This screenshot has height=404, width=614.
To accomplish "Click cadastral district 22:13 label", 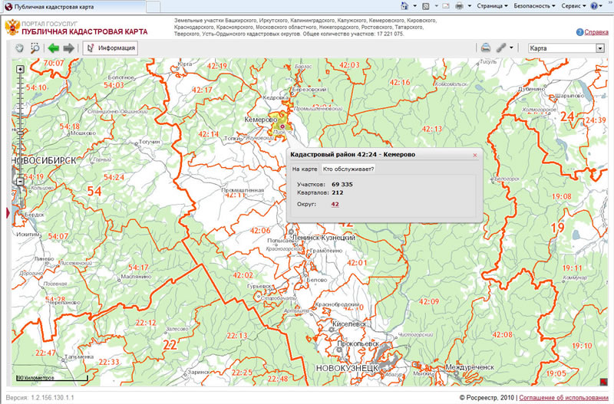I will (237, 336).
